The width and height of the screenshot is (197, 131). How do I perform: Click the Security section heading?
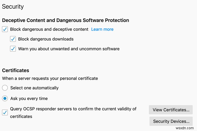coord(13,6)
